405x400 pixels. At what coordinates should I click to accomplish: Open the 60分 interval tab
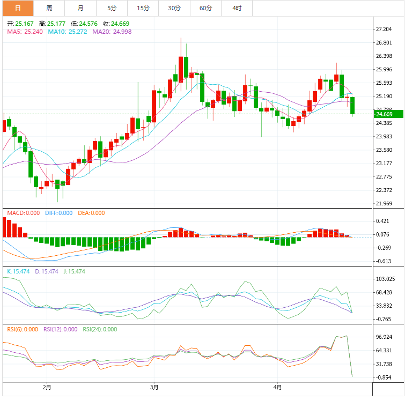click(205, 8)
